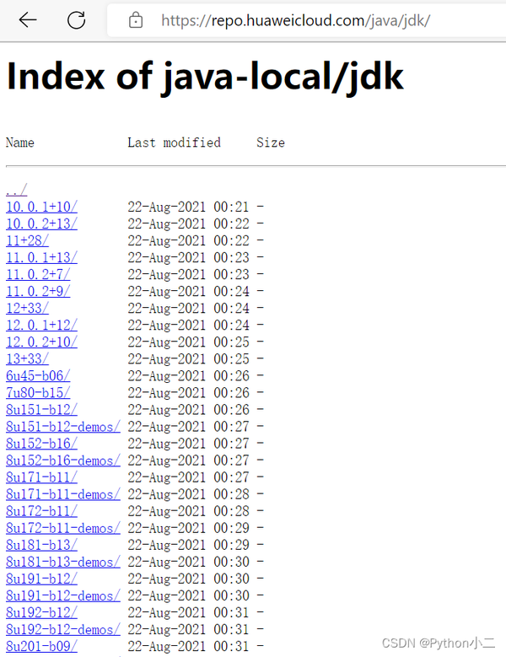The image size is (506, 657).
Task: Go back with the browser back arrow
Action: click(28, 19)
